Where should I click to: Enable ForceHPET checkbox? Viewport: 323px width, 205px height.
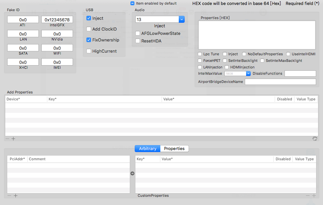(200, 61)
